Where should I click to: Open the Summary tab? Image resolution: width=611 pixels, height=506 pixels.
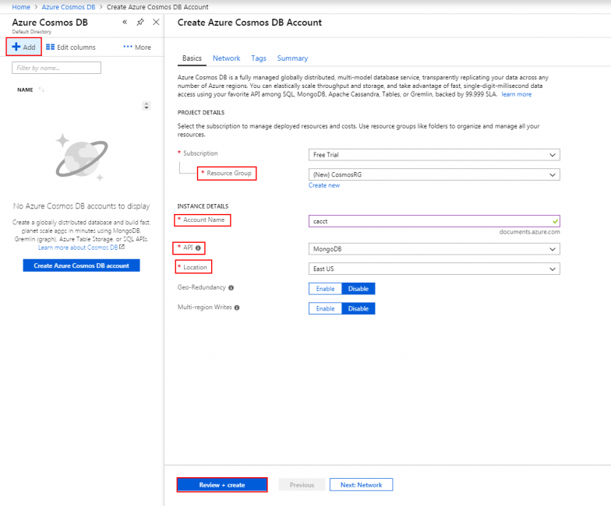point(292,58)
